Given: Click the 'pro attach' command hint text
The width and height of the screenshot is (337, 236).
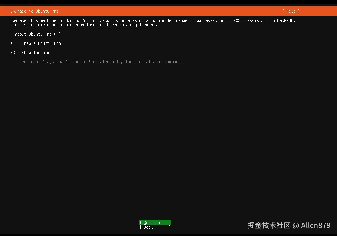Looking at the screenshot, I should coord(102,62).
